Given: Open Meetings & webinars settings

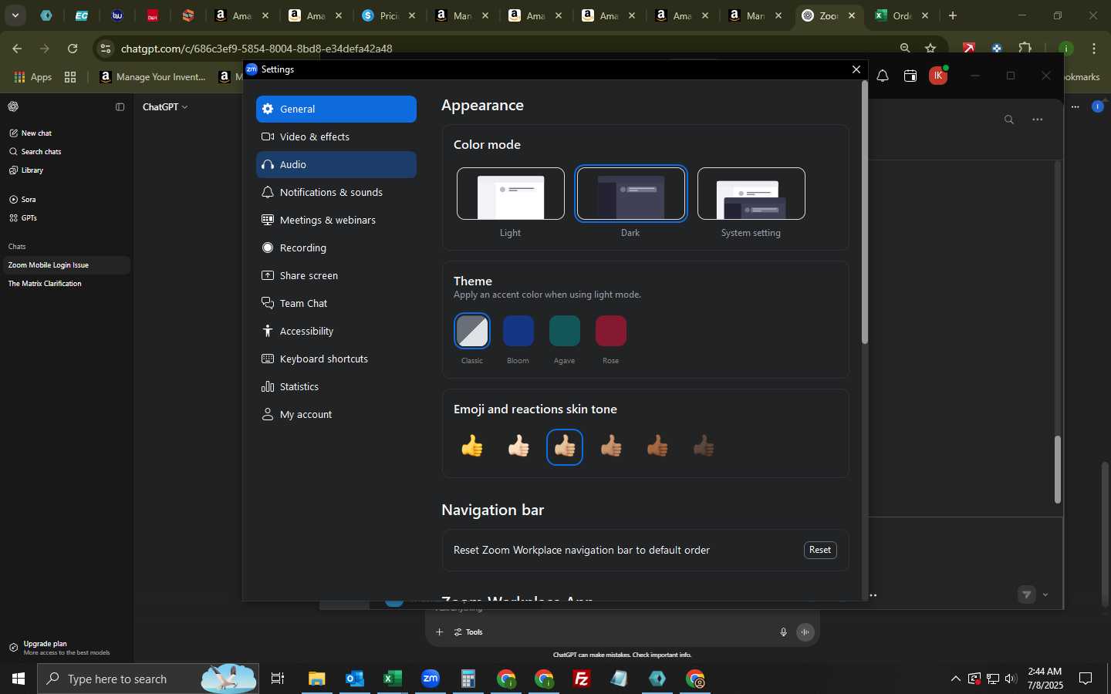Looking at the screenshot, I should pyautogui.click(x=336, y=220).
